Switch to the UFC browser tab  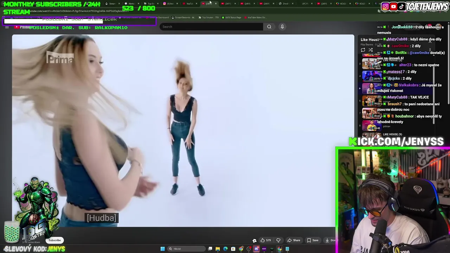click(x=305, y=4)
